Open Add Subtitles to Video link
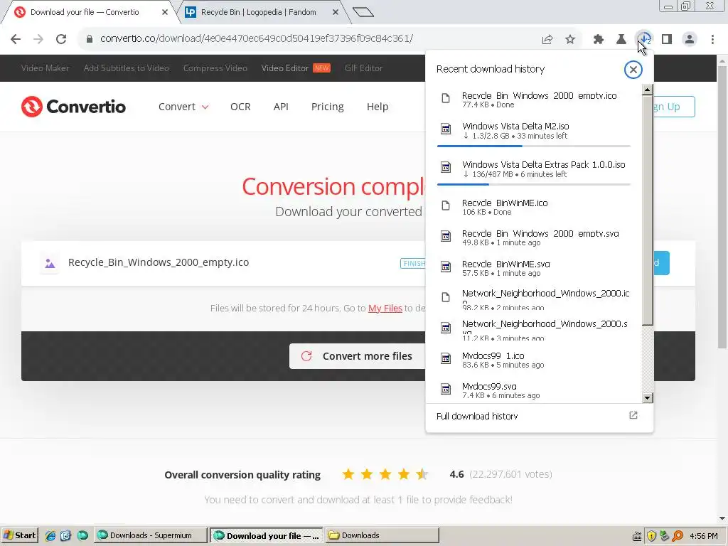This screenshot has height=546, width=728. click(x=127, y=68)
